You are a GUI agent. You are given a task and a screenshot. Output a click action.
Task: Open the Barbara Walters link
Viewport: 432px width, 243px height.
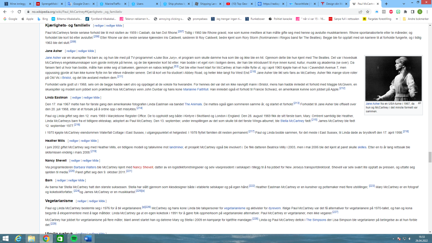[85, 167]
